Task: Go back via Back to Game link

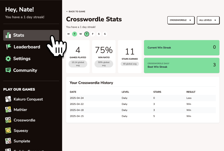Action: click(76, 11)
